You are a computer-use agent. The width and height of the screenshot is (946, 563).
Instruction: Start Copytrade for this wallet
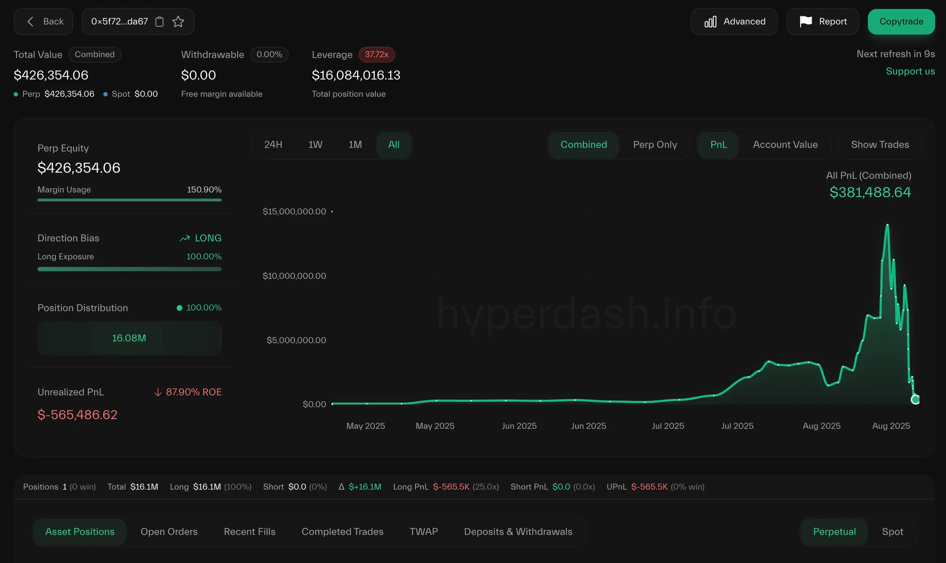point(901,22)
